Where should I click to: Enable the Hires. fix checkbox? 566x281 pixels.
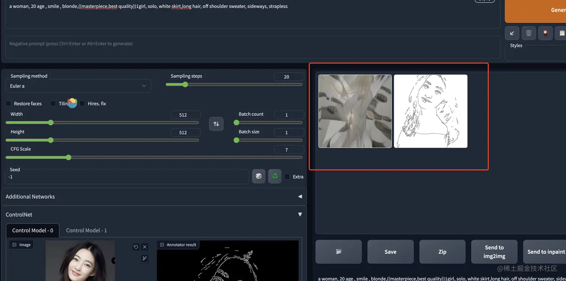point(82,104)
